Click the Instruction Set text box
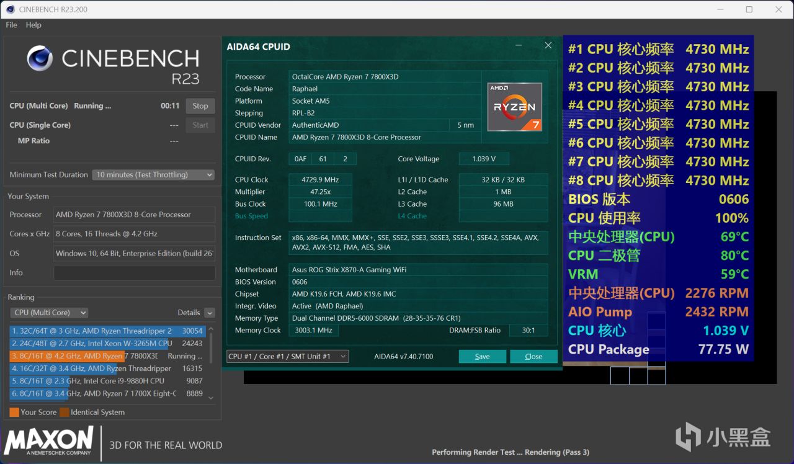The image size is (794, 464). [418, 243]
